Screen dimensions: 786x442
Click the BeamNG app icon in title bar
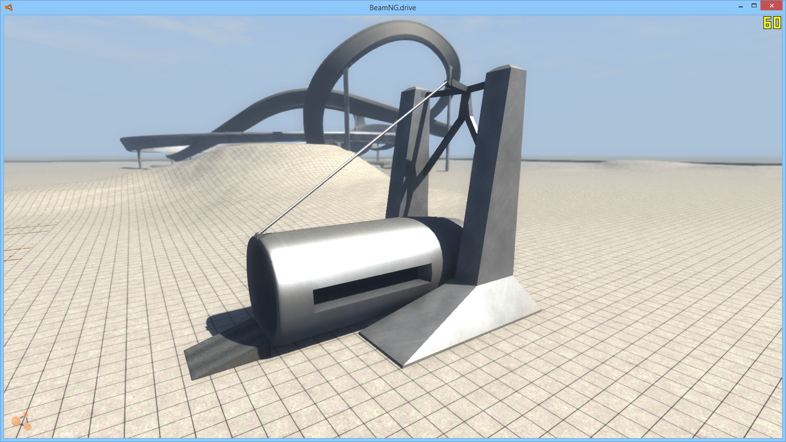point(8,7)
